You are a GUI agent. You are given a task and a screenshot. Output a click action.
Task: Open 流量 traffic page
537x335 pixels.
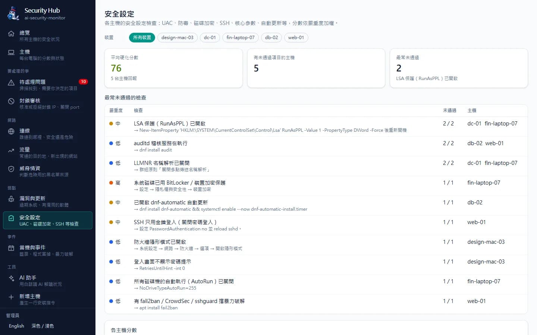coord(48,153)
